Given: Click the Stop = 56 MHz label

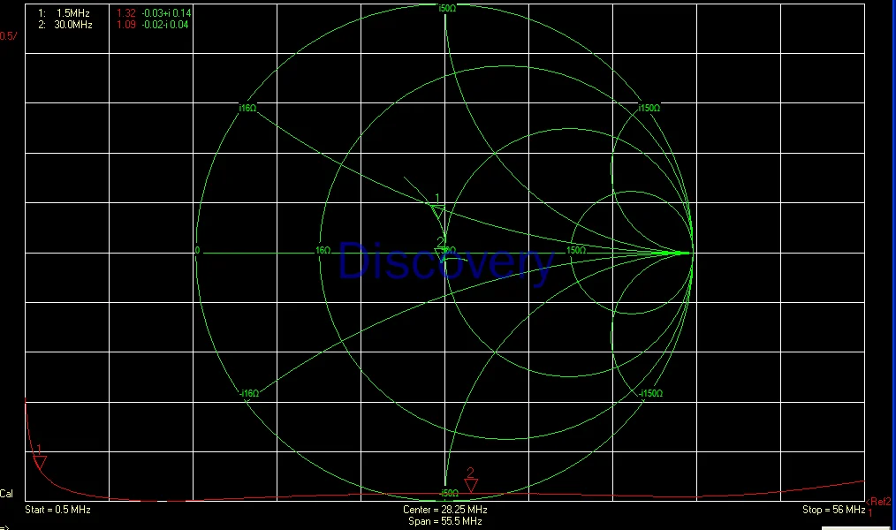Looking at the screenshot, I should 834,510.
